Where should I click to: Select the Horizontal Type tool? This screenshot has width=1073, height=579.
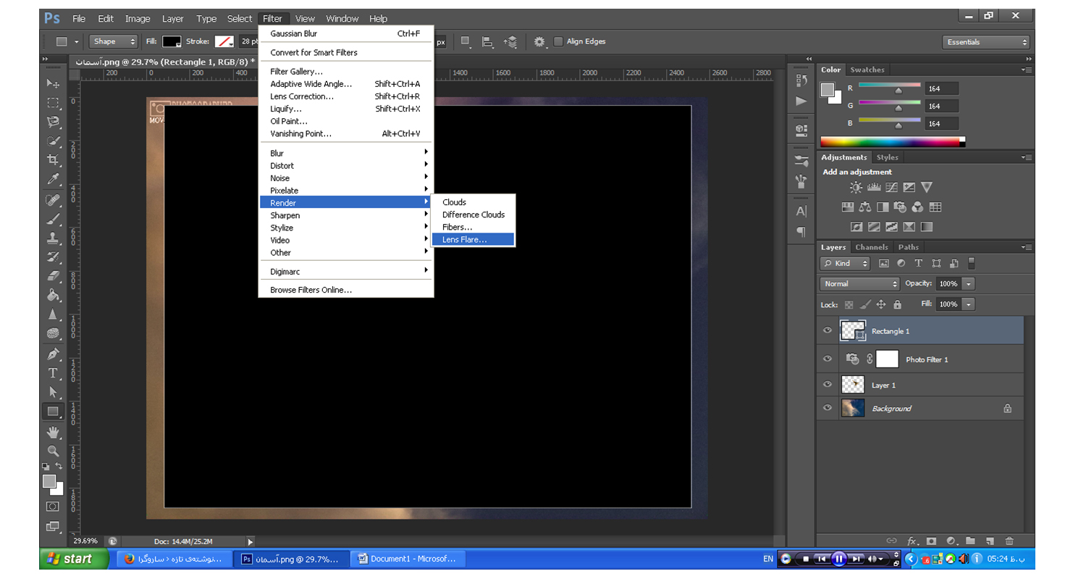point(53,373)
